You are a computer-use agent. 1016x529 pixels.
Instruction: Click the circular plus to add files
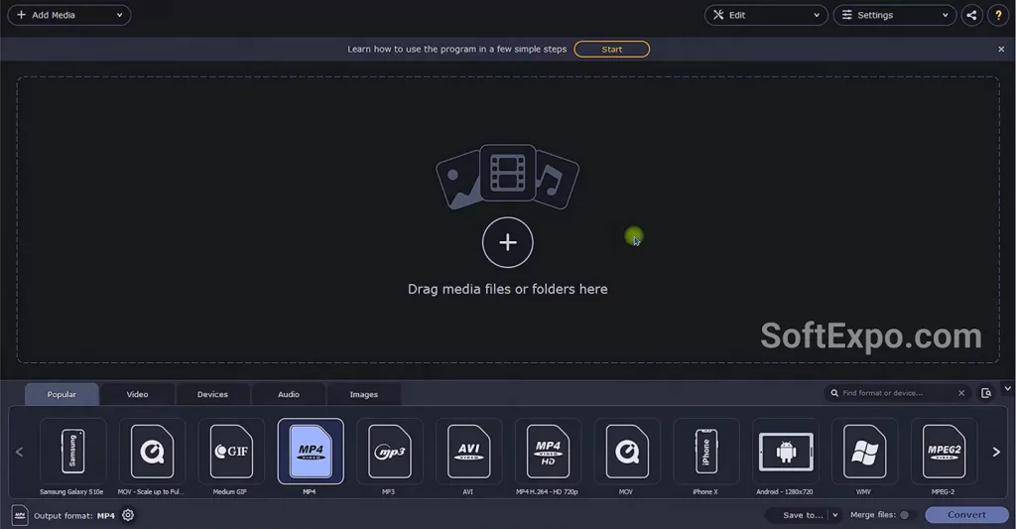[x=507, y=242]
